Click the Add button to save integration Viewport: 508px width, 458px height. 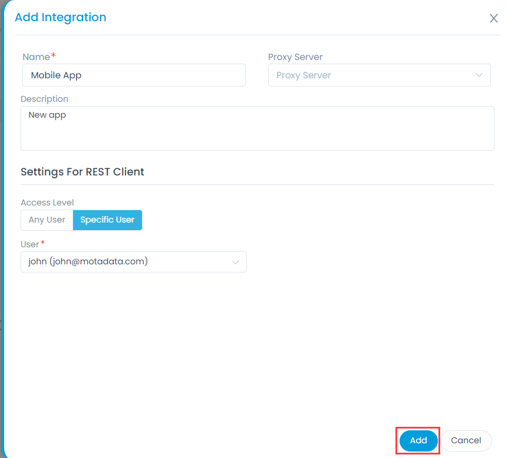tap(418, 440)
